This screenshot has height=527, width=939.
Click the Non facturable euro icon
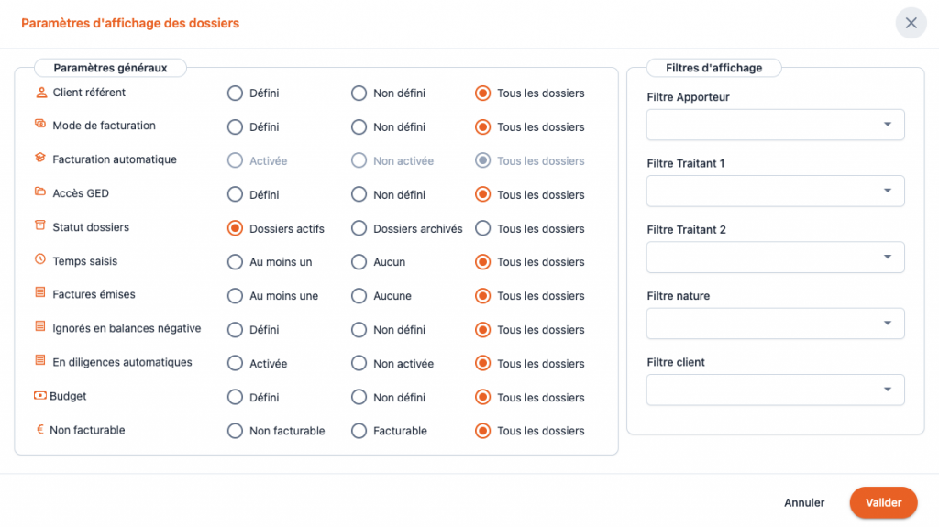click(40, 430)
